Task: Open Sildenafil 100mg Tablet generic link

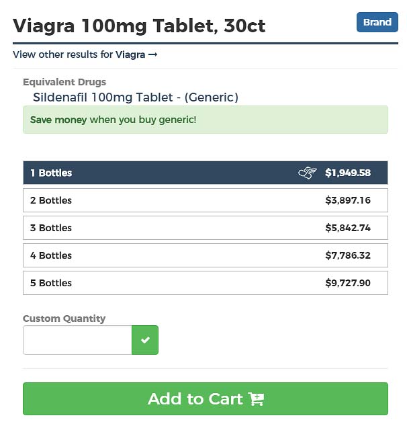Action: tap(136, 97)
